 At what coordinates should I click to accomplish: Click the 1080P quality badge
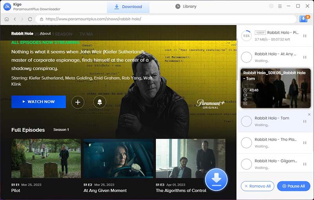pyautogui.click(x=260, y=33)
